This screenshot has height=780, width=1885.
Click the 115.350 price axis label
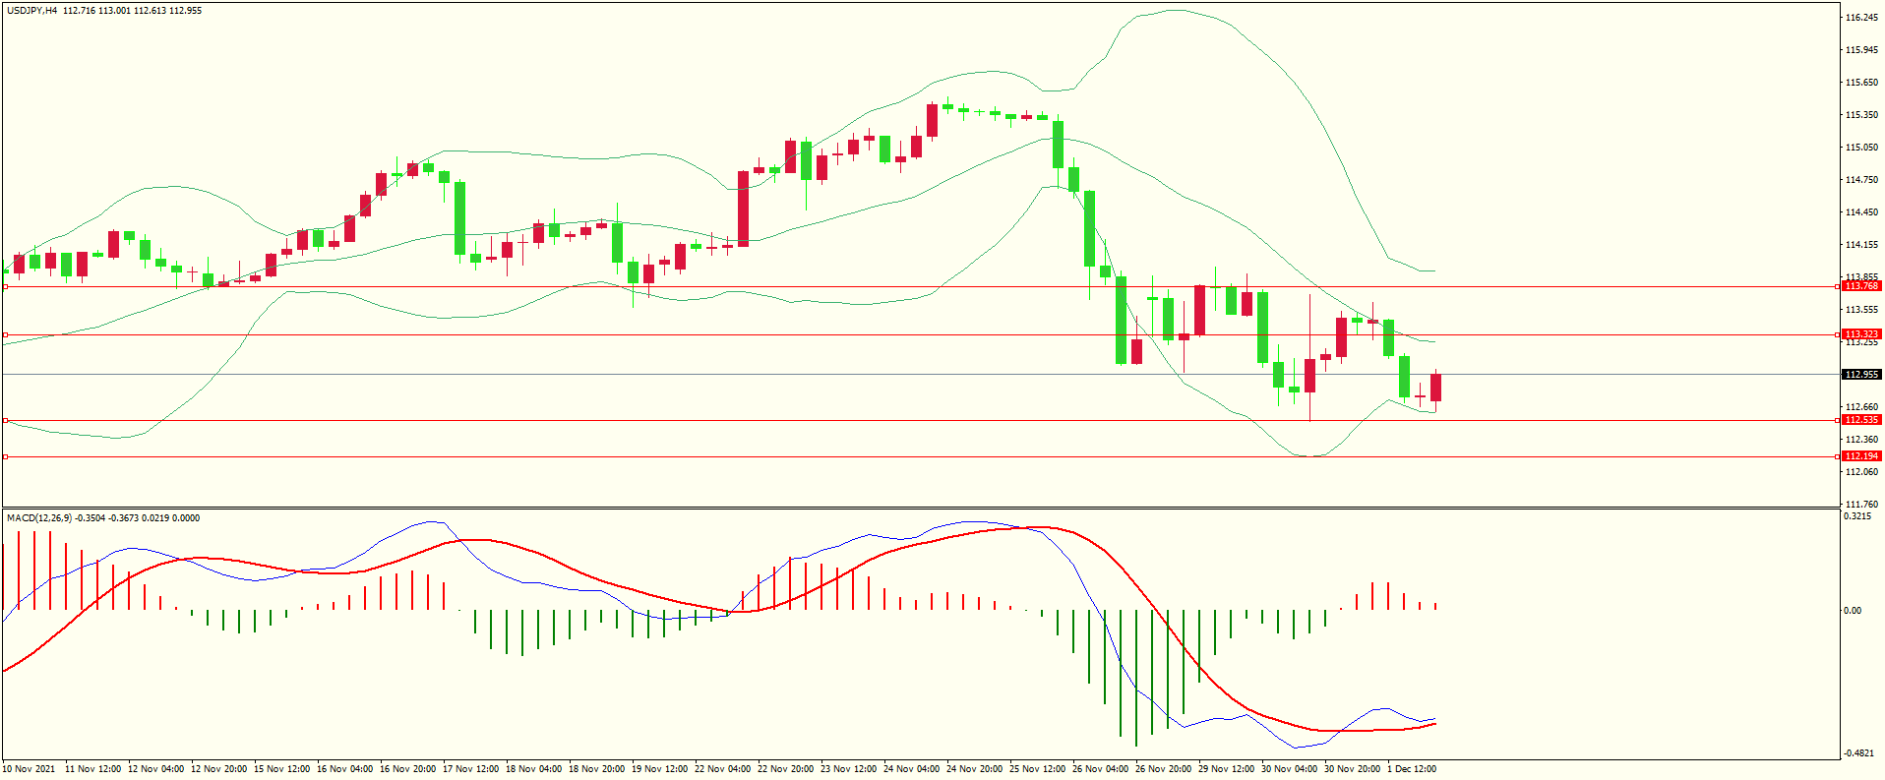tap(1861, 115)
